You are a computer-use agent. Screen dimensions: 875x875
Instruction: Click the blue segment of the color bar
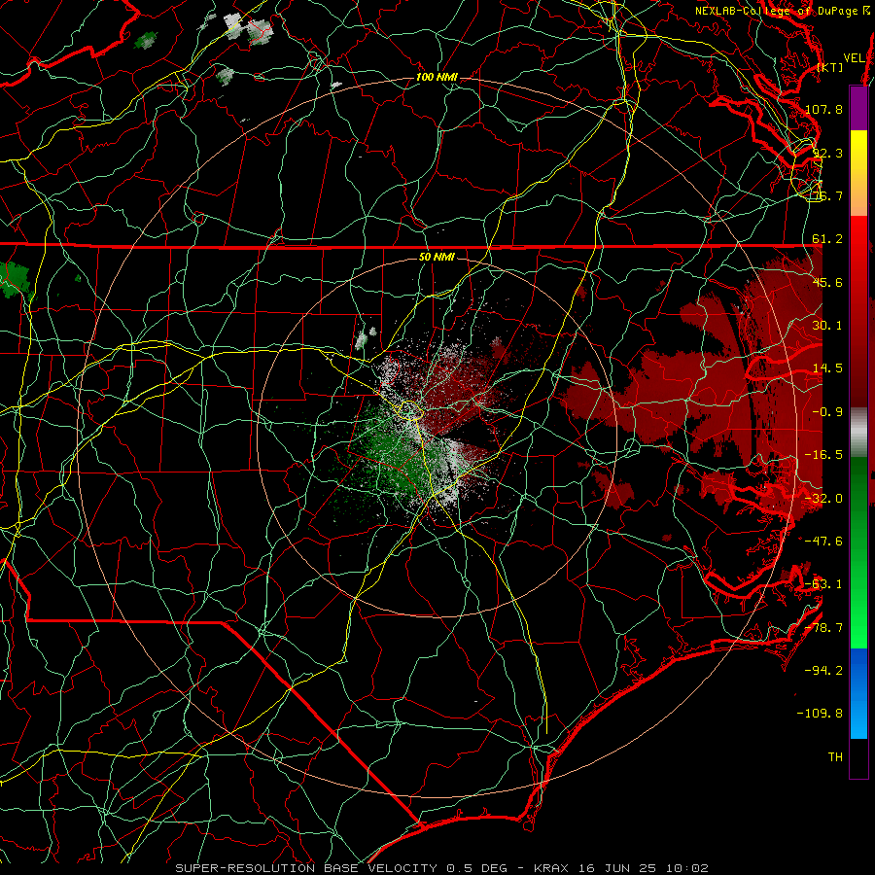coord(858,693)
